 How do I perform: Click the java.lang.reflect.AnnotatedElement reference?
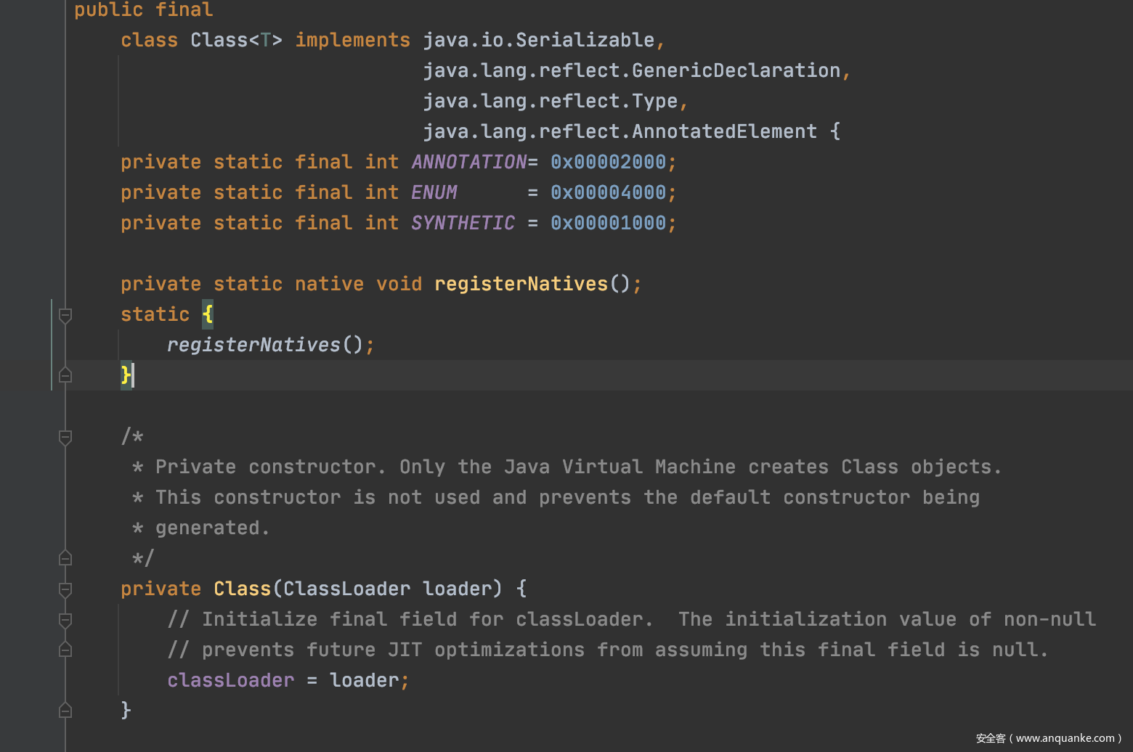tap(620, 131)
